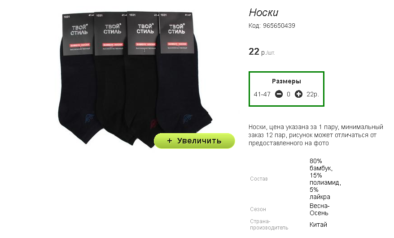Click the plus icon for size 41-47

pos(298,94)
